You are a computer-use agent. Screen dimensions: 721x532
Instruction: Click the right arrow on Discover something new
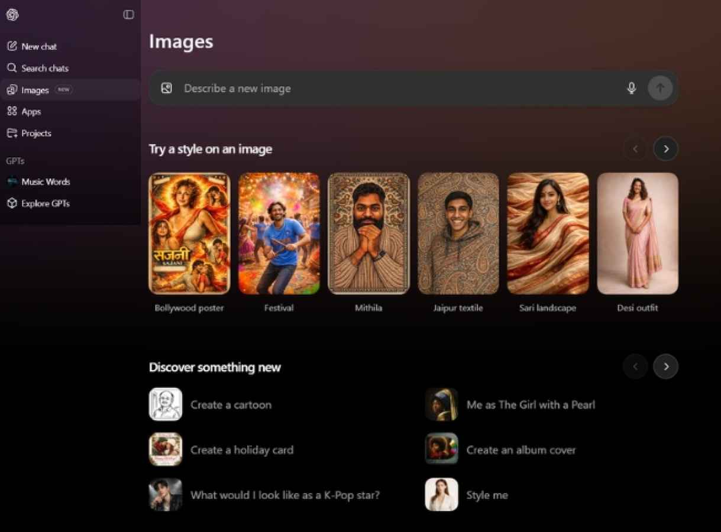665,366
